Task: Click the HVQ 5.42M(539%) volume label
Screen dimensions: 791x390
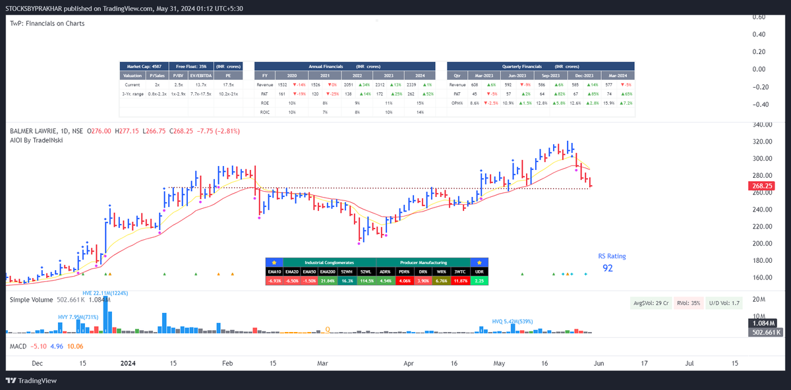Action: pyautogui.click(x=512, y=321)
